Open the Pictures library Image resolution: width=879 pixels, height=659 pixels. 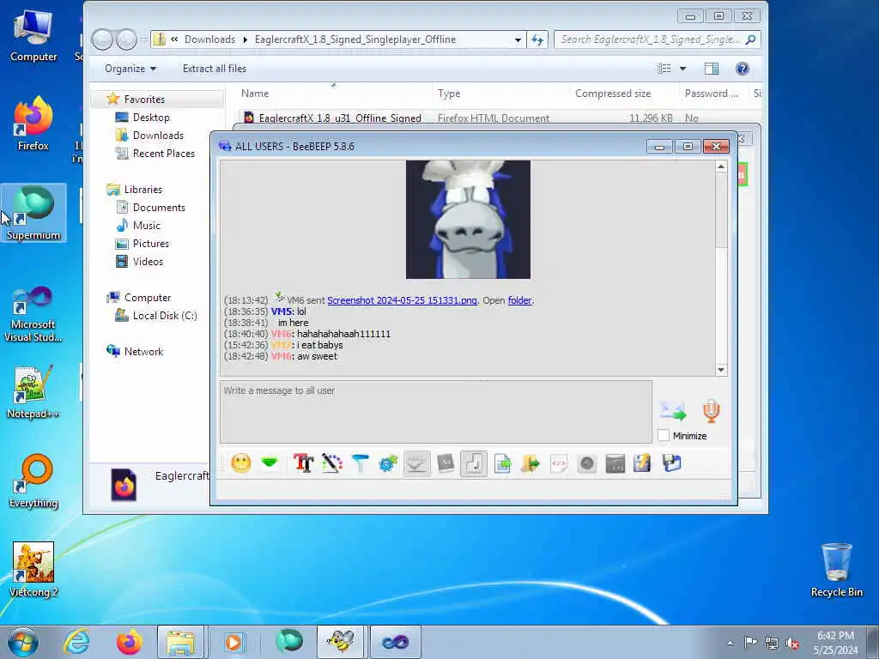pos(151,243)
